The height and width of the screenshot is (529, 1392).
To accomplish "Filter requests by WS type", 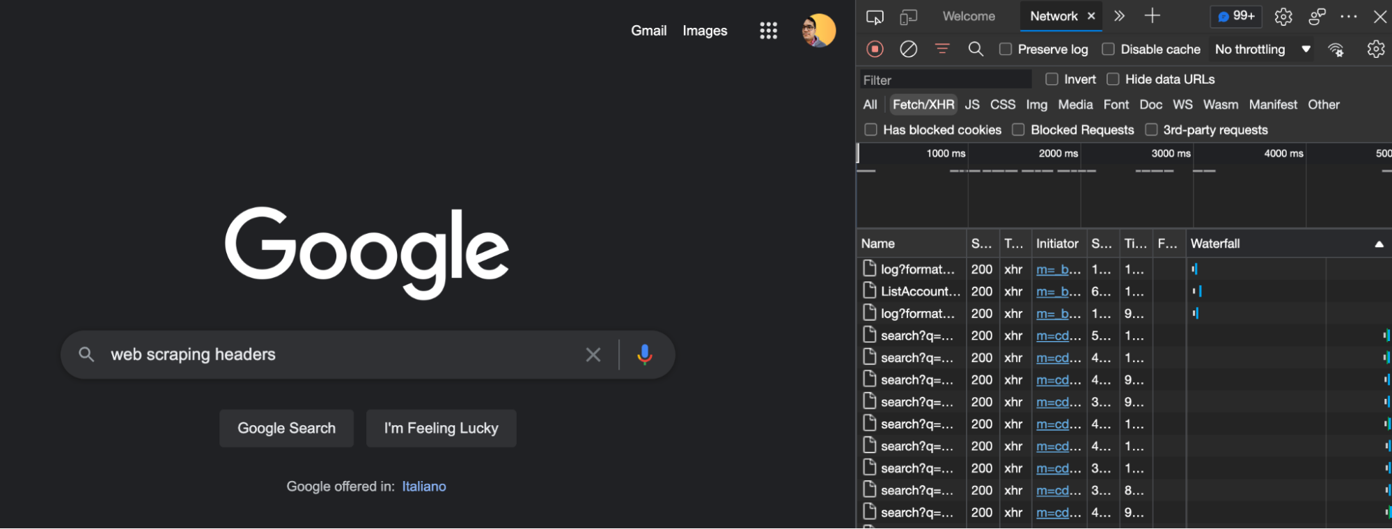I will 1182,105.
